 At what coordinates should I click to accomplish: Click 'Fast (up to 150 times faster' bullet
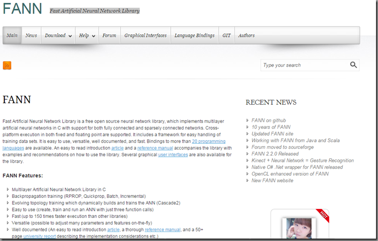(x=69, y=216)
